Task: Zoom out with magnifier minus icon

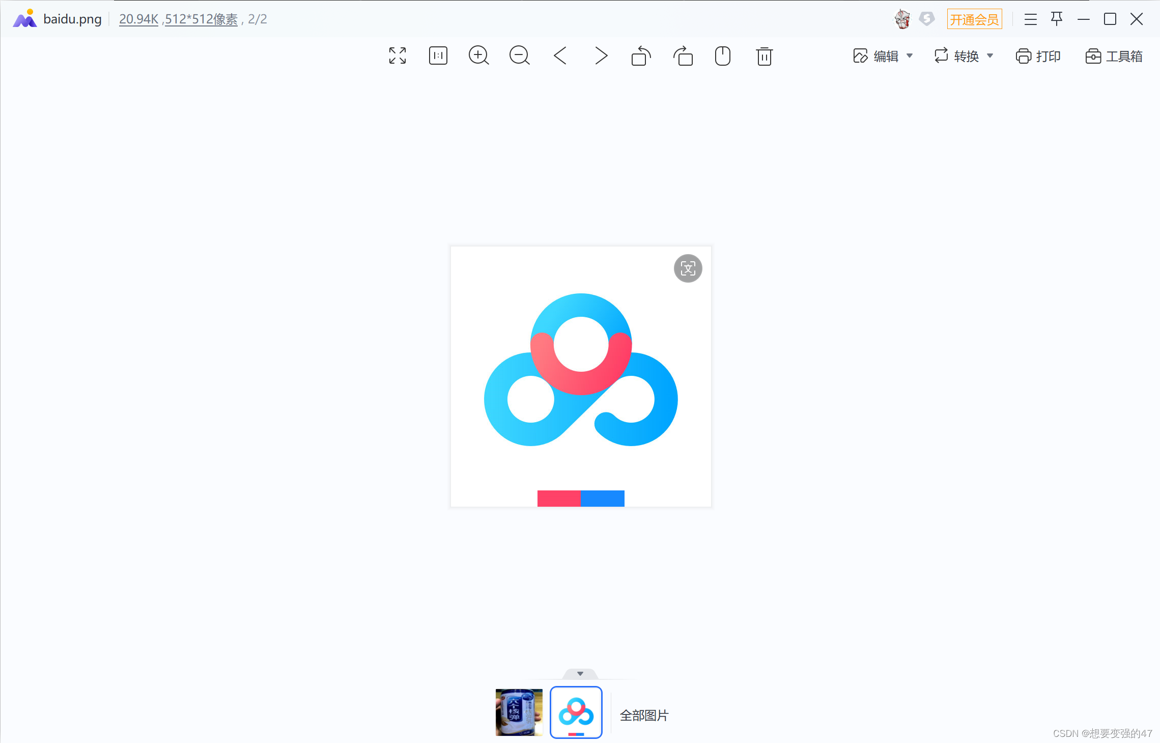Action: click(x=519, y=56)
